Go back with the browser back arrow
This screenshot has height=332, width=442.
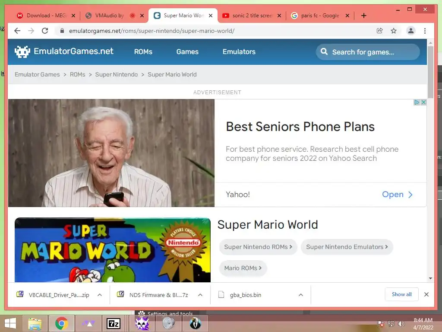(17, 31)
